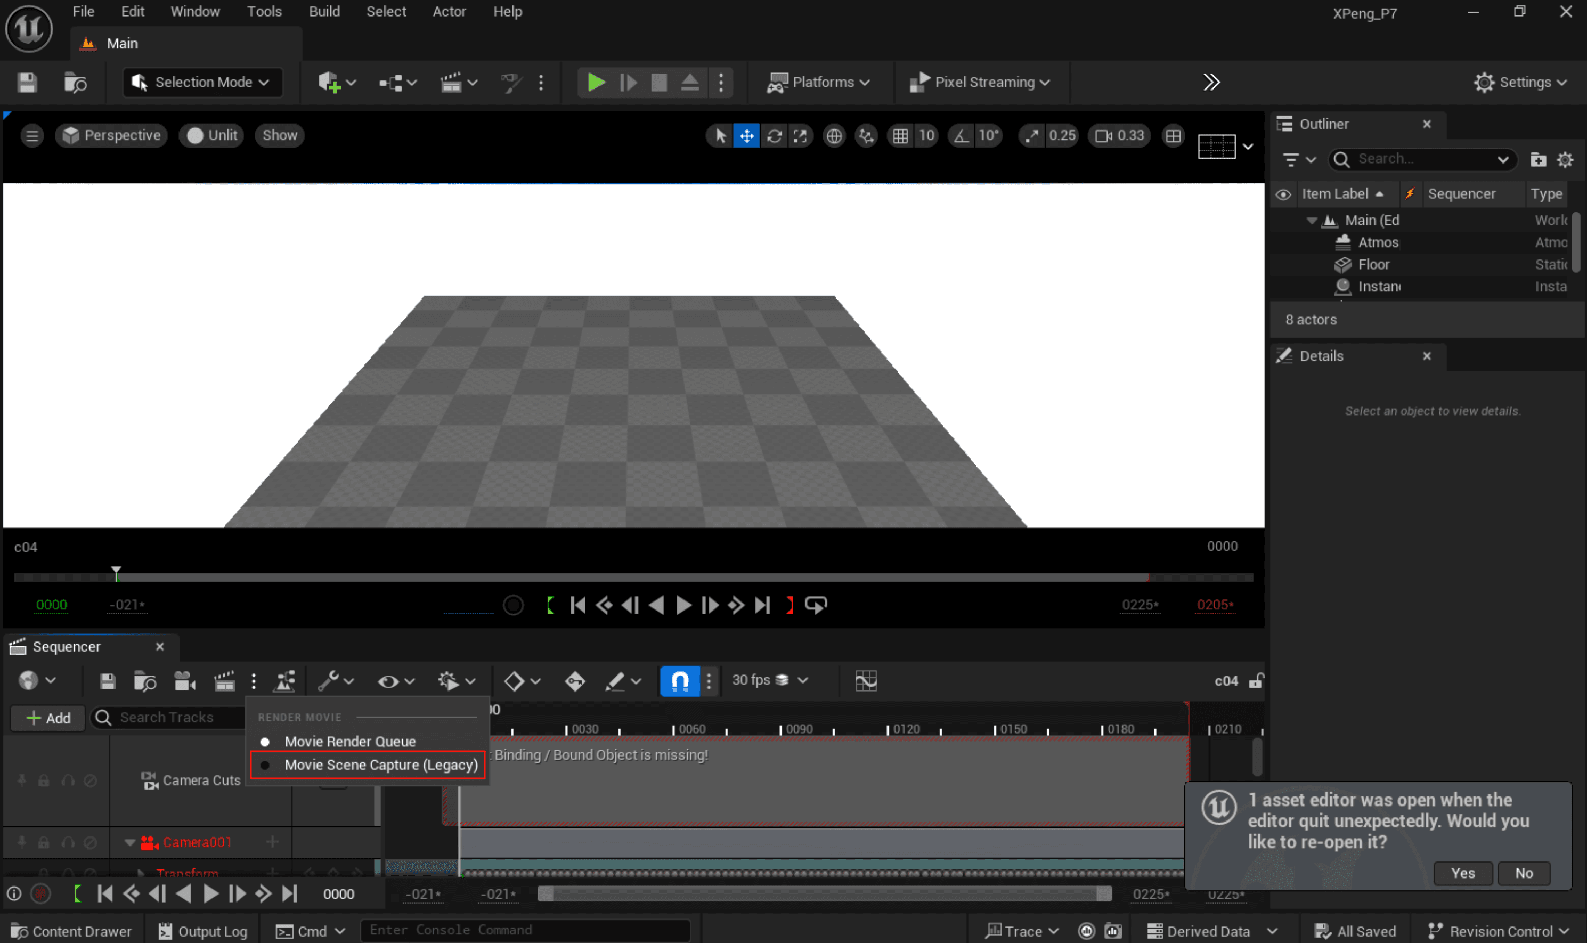Viewport: 1587px width, 943px height.
Task: Click Sequencer horizontal range scrollbar
Action: [x=824, y=894]
